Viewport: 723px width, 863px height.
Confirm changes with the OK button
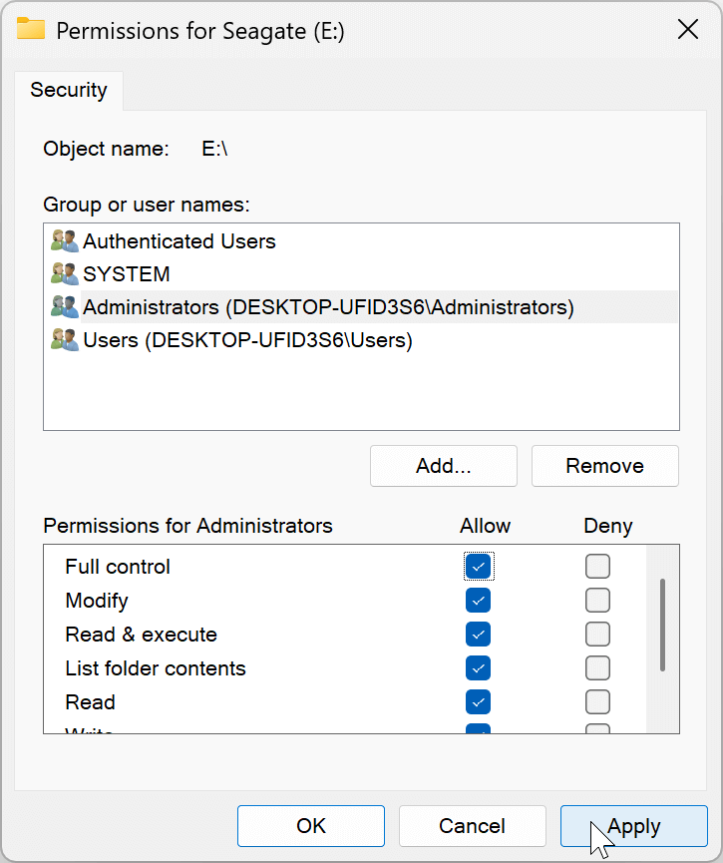click(x=311, y=826)
